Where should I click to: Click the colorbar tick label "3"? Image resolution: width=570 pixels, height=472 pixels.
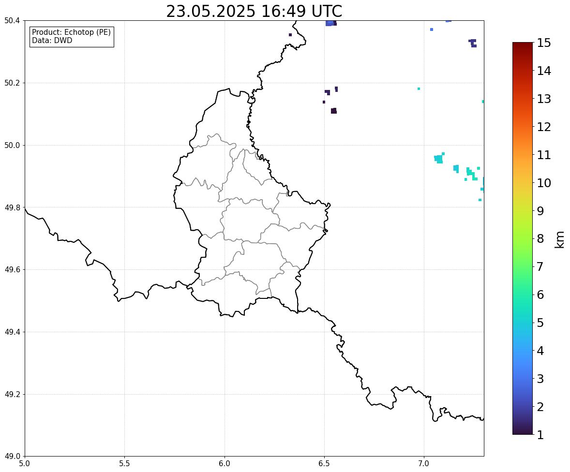click(x=540, y=379)
